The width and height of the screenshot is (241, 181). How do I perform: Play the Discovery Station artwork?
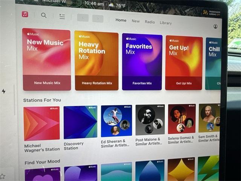[x=80, y=122]
